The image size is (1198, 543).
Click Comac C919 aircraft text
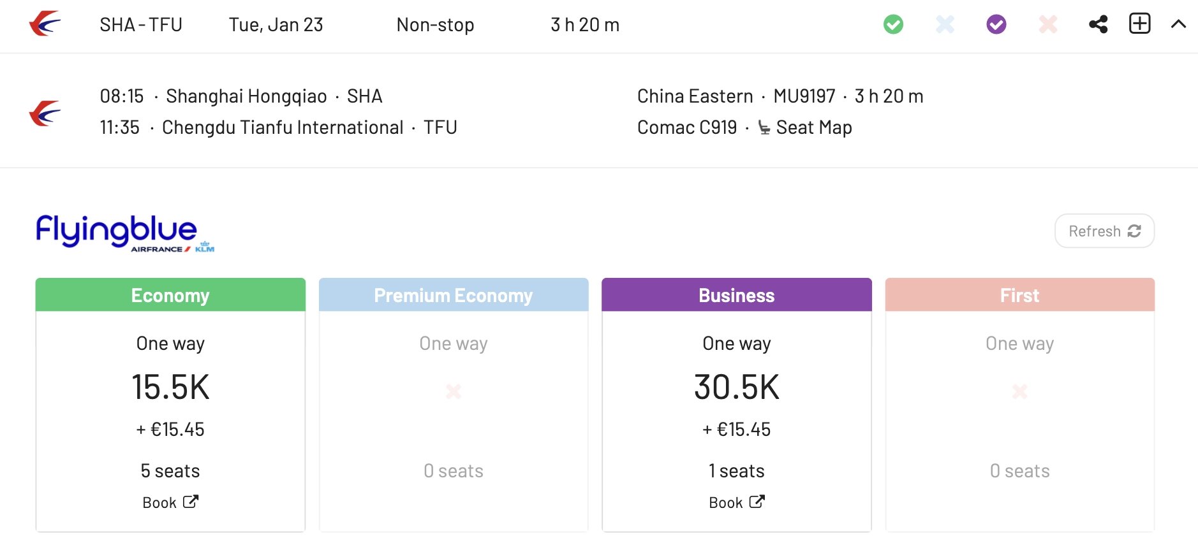pyautogui.click(x=687, y=127)
